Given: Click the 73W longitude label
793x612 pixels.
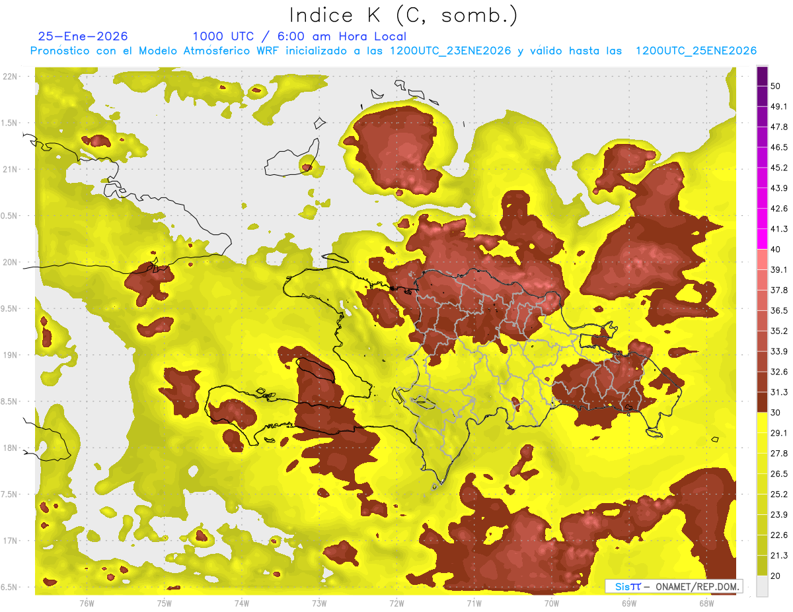Looking at the screenshot, I should pos(319,603).
